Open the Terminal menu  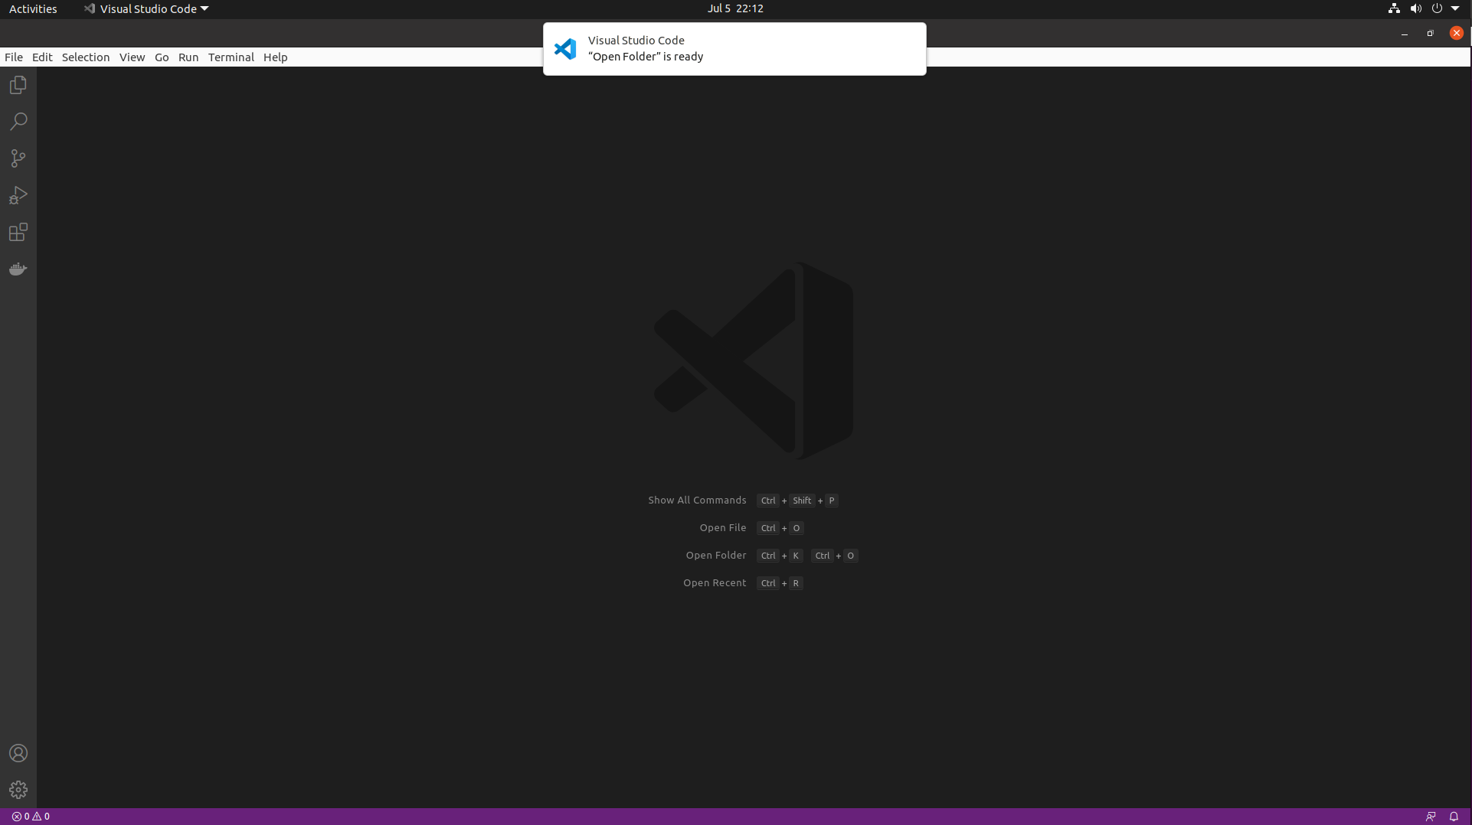click(x=231, y=57)
